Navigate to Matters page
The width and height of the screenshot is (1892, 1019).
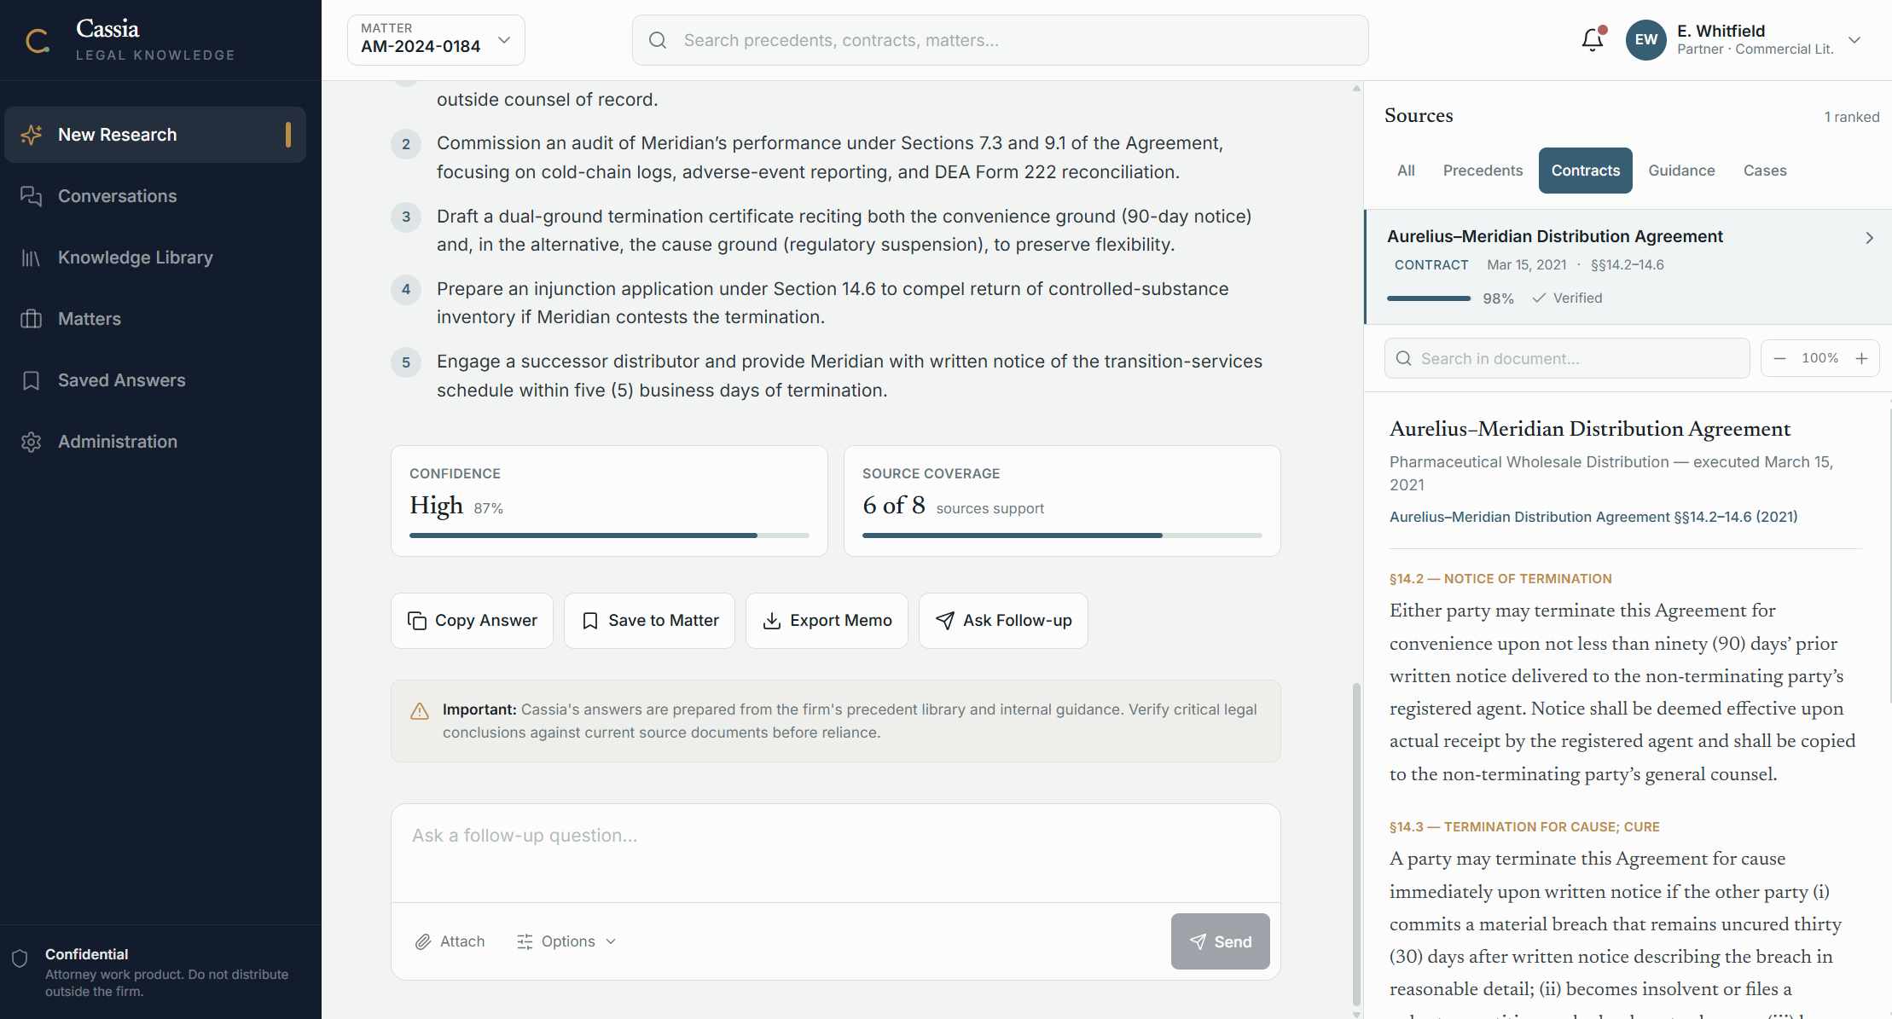coord(155,319)
